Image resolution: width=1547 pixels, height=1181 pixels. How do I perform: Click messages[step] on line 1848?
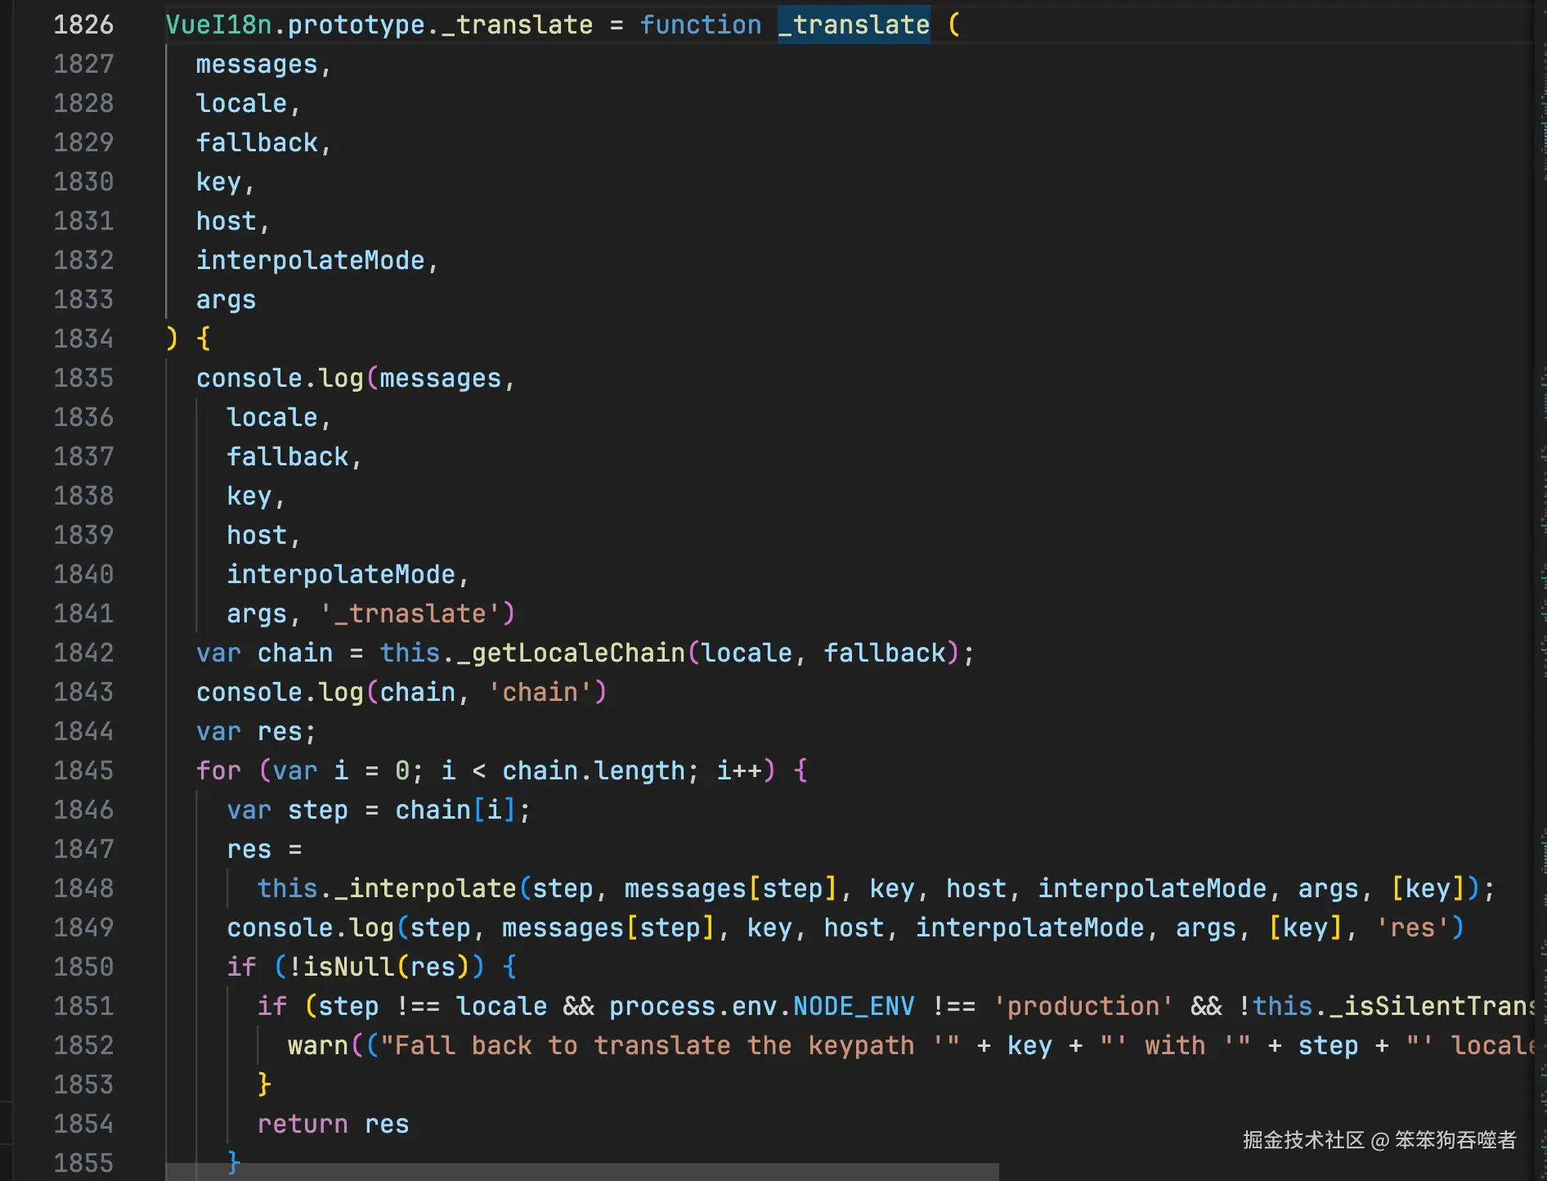click(x=731, y=888)
